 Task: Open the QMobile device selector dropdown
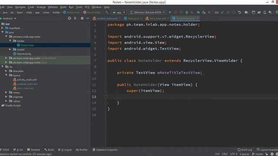tap(147, 13)
